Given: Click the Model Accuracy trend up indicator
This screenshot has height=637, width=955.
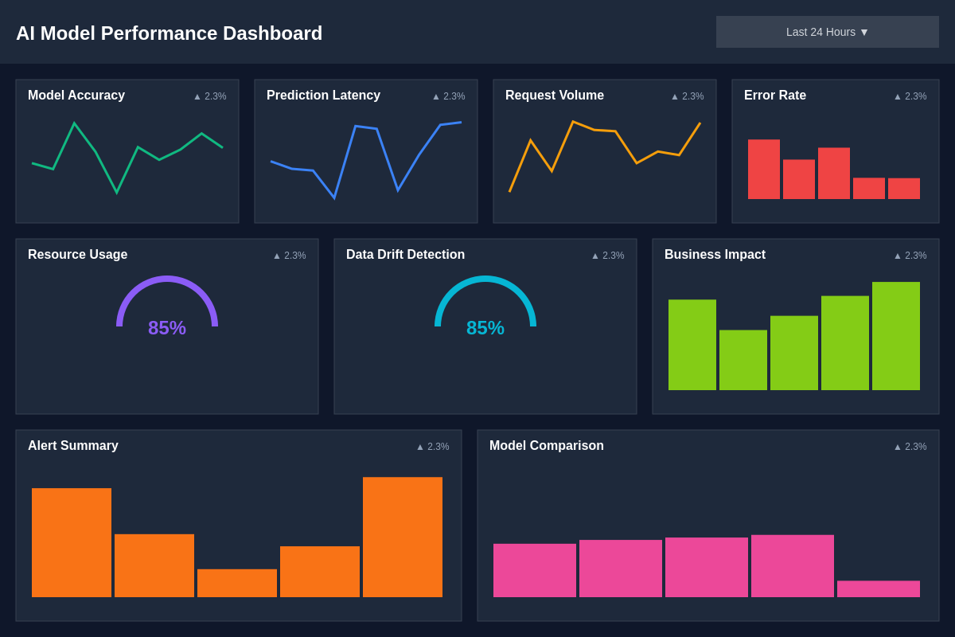Looking at the screenshot, I should [x=210, y=96].
